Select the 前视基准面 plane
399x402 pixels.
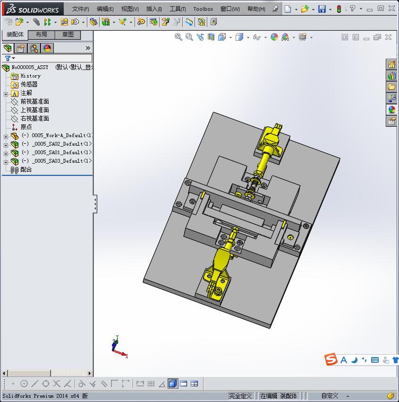click(x=34, y=102)
